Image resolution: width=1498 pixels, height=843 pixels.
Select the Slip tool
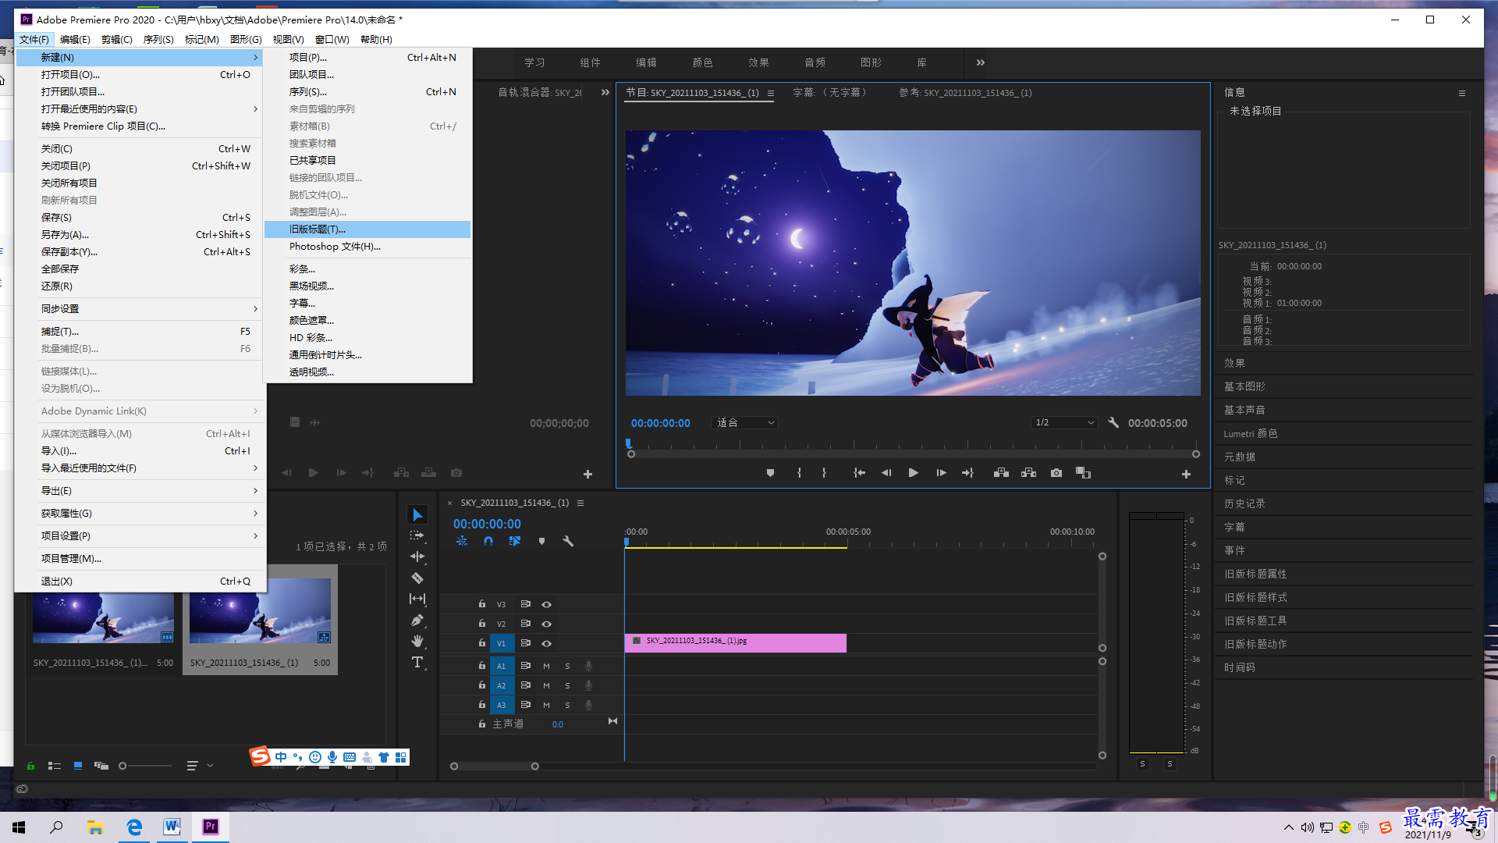coord(417,599)
